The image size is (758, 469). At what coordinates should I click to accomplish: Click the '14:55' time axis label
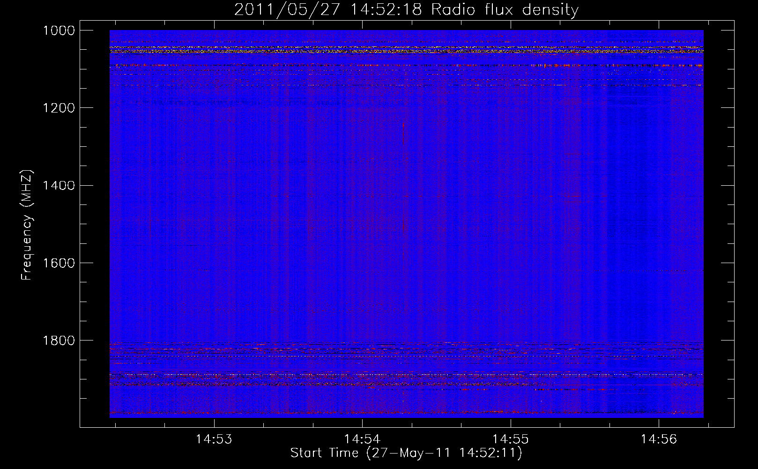(x=510, y=439)
